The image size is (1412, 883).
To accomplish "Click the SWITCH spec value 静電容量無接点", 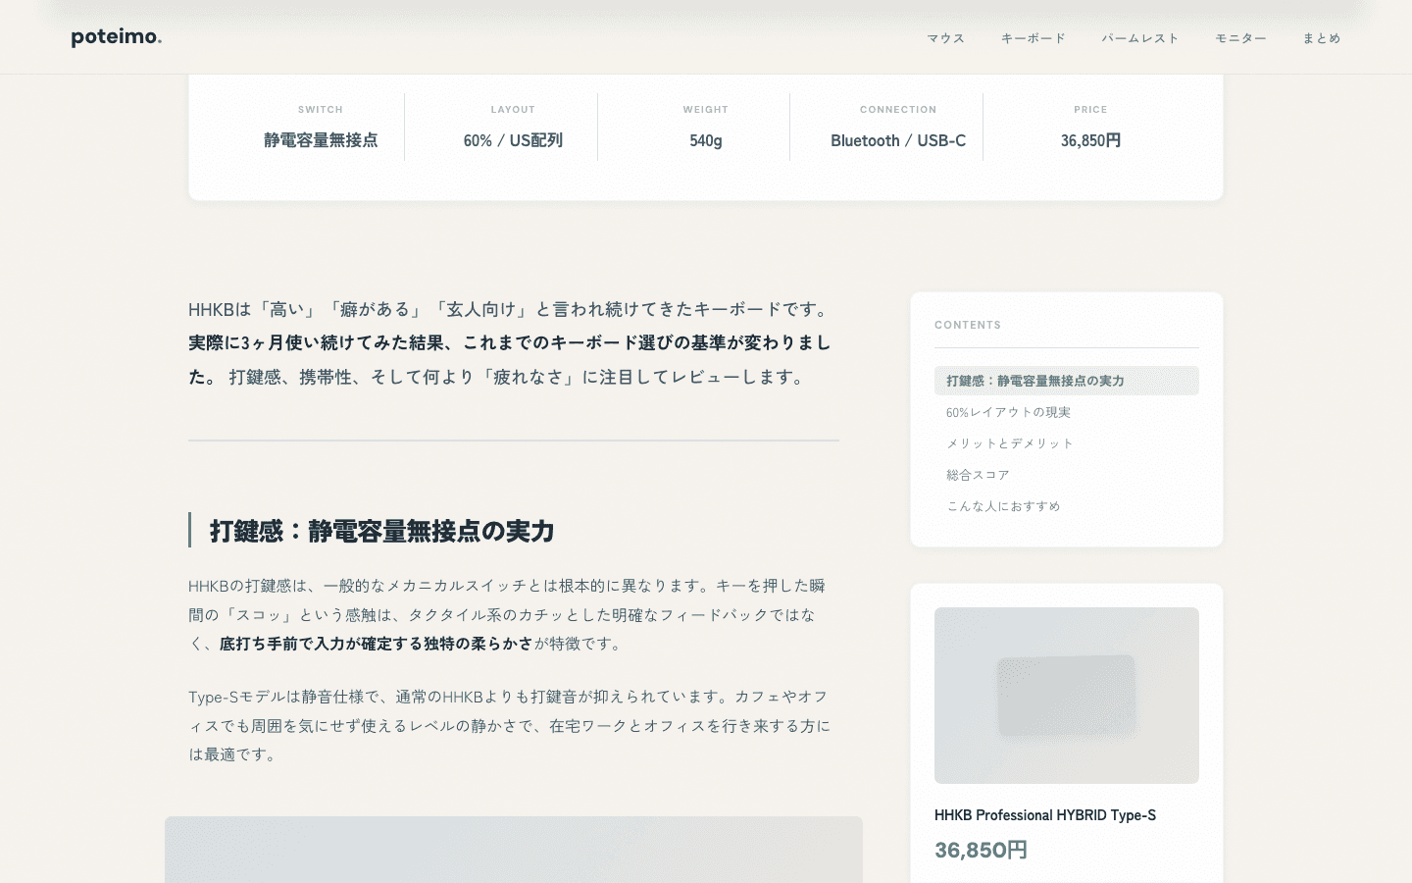I will [321, 140].
